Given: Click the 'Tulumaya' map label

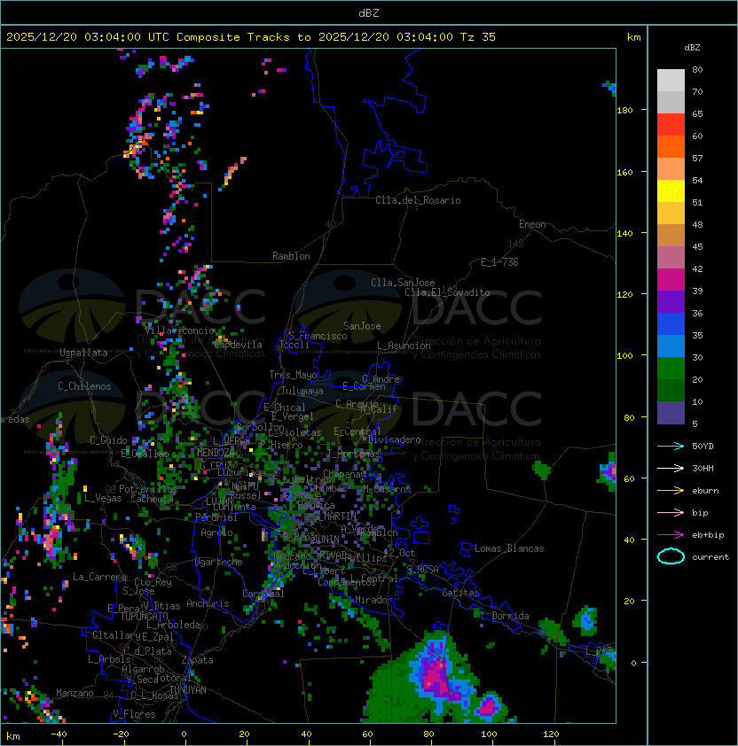Looking at the screenshot, I should 302,391.
